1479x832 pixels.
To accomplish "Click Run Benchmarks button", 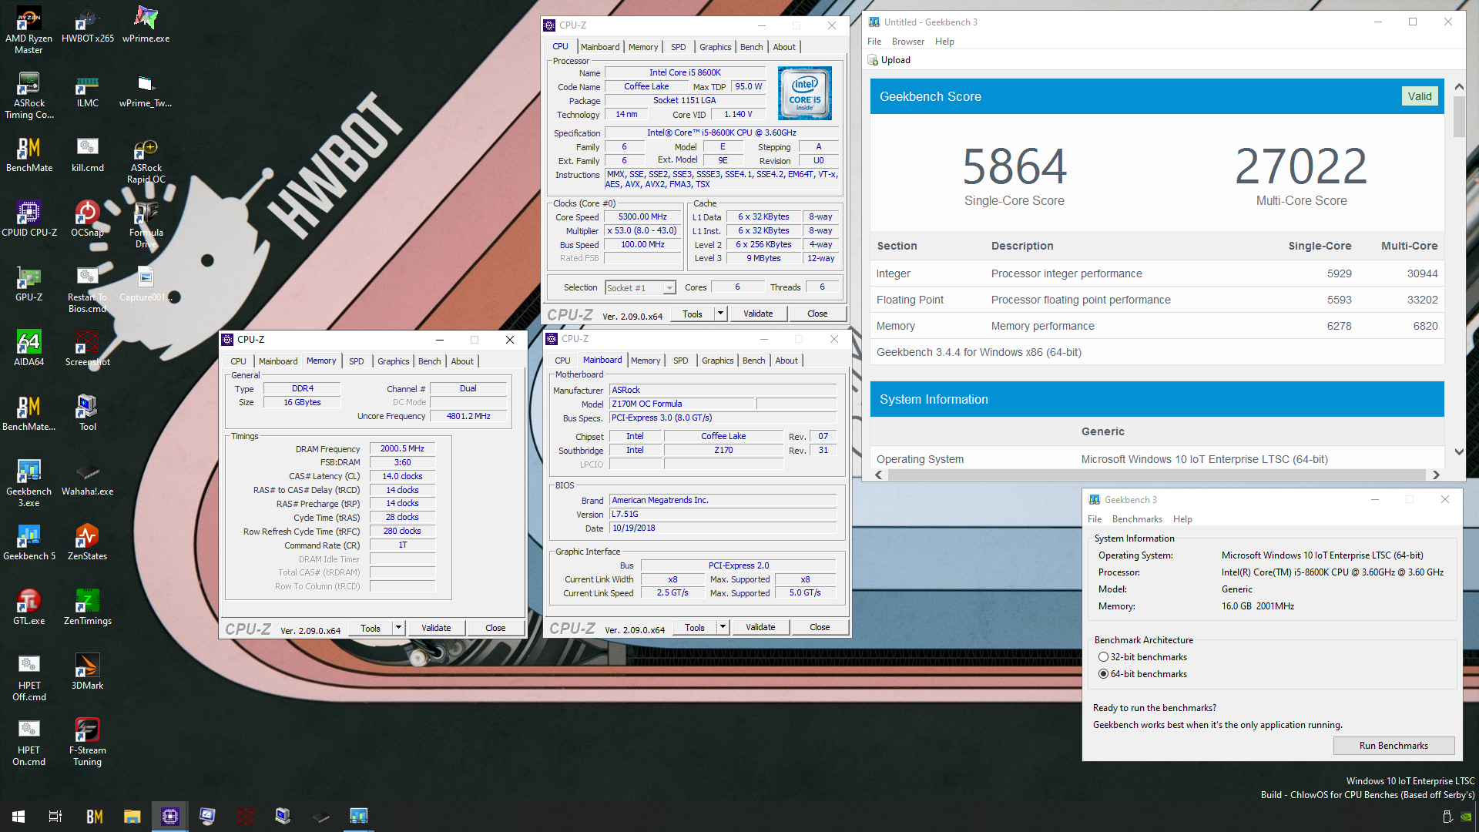I will (x=1393, y=746).
